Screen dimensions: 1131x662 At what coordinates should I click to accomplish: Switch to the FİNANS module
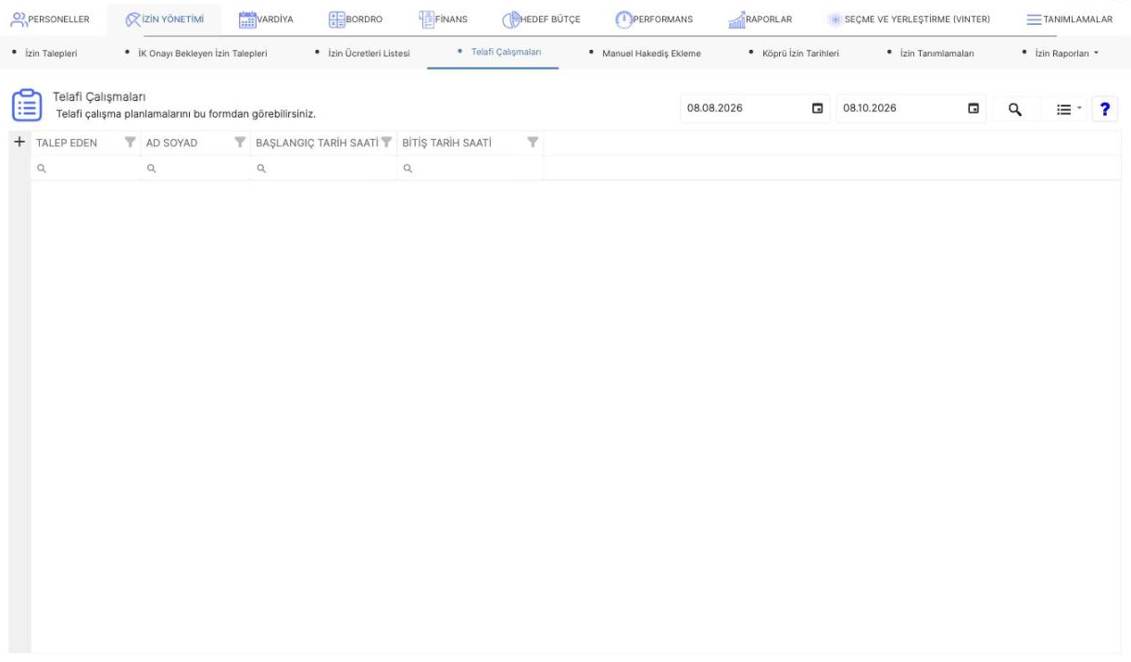coord(443,20)
